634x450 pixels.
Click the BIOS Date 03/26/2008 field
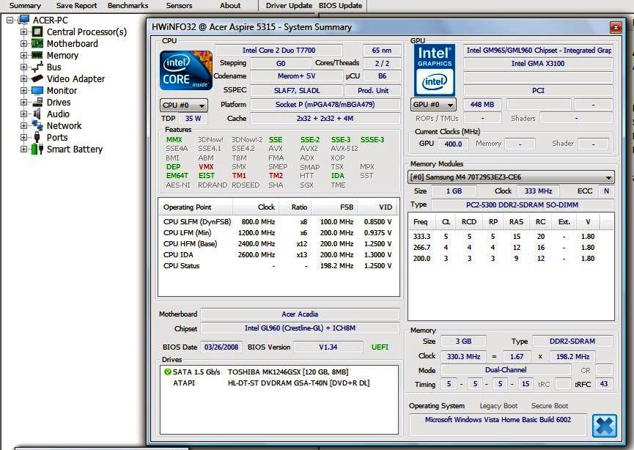click(x=221, y=347)
